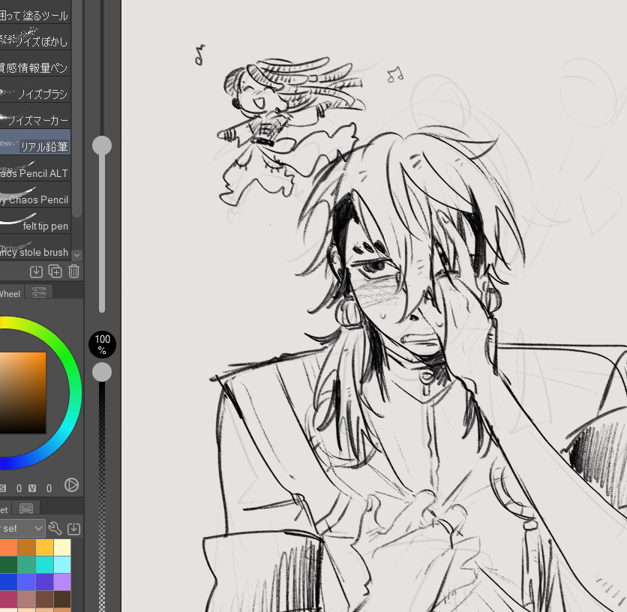The width and height of the screenshot is (627, 612).
Task: Open the Color set tab
Action: pyautogui.click(x=4, y=509)
